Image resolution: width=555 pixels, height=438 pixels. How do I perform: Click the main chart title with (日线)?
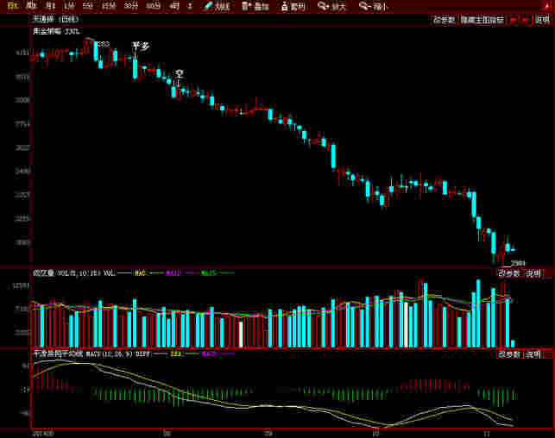pyautogui.click(x=55, y=19)
